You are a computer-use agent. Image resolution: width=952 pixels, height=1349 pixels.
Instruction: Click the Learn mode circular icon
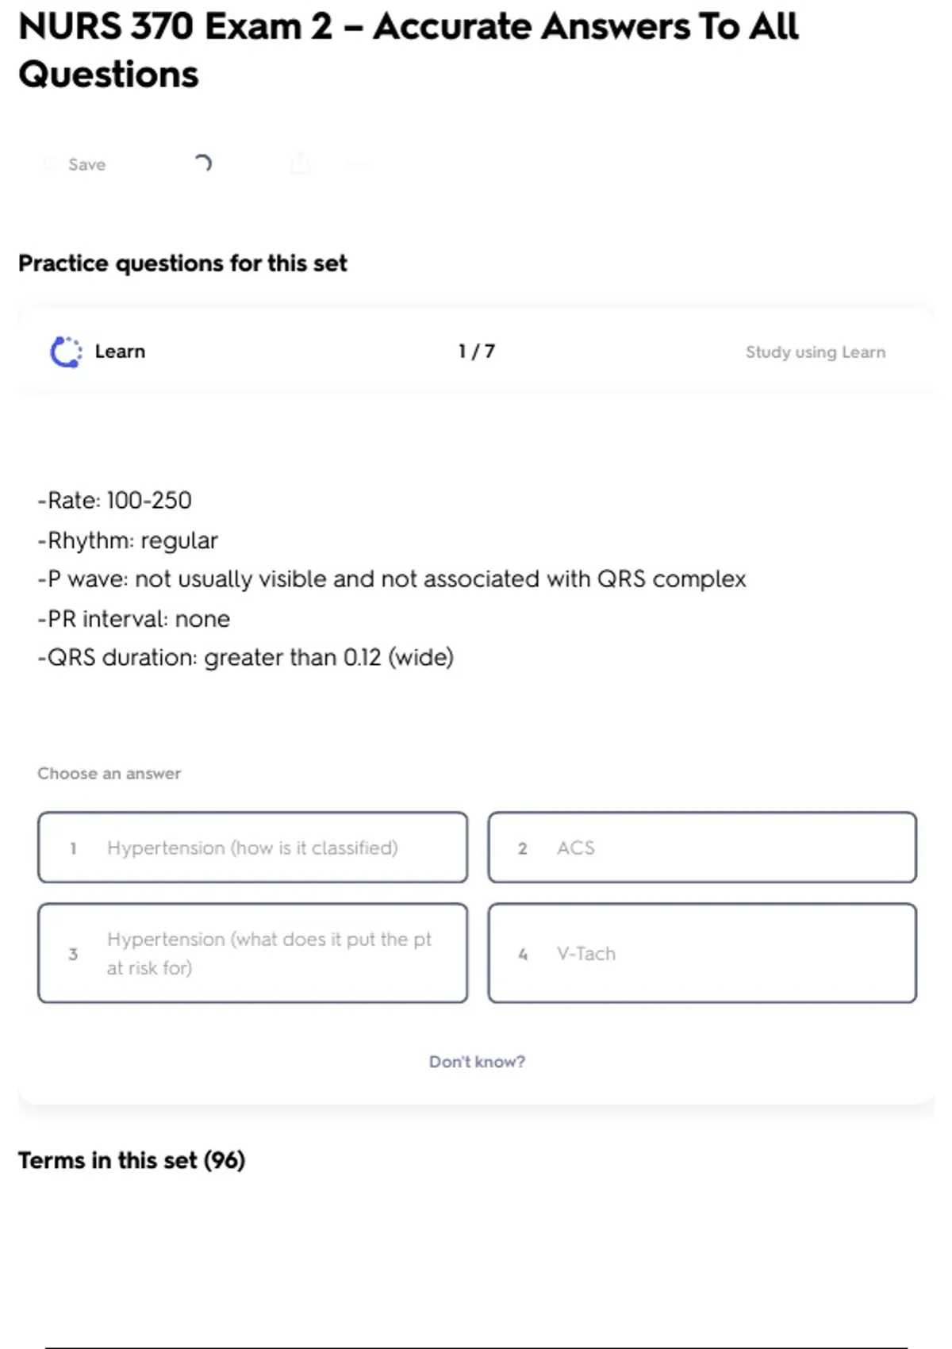pyautogui.click(x=66, y=352)
